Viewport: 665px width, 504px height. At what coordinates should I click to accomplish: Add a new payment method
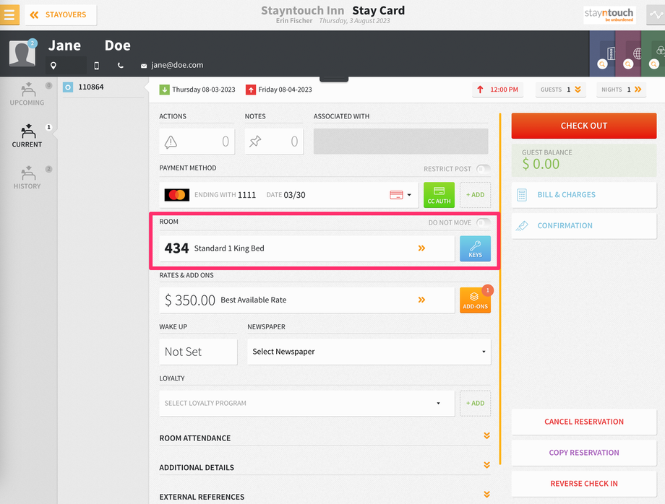[x=476, y=195]
